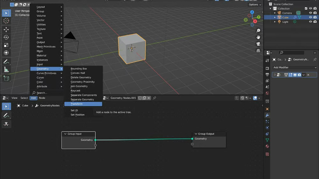Click the zoom magnifier icon in viewport

pyautogui.click(x=258, y=30)
